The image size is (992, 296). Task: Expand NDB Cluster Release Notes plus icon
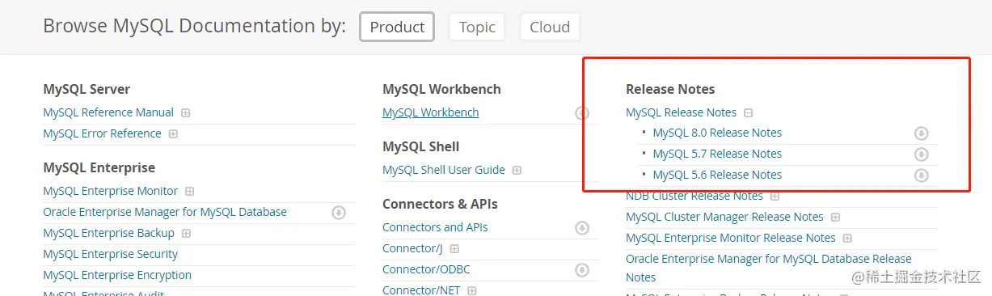tap(775, 196)
